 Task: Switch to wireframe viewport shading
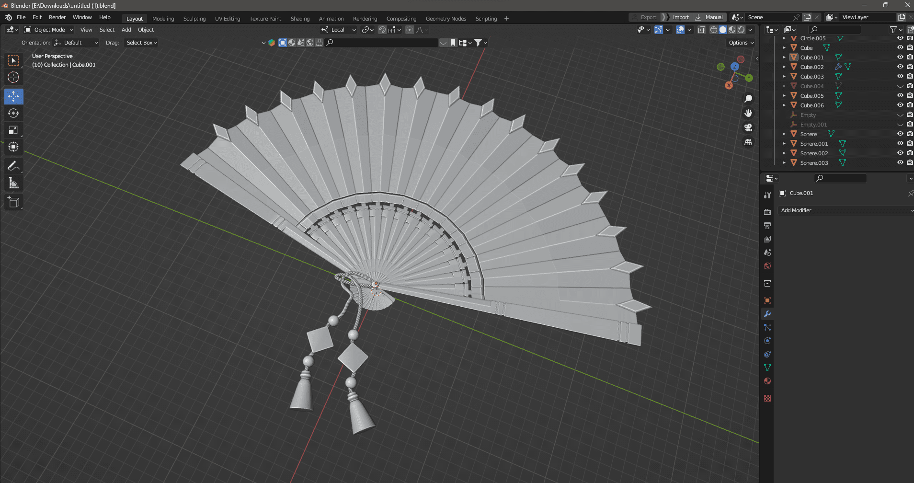point(714,30)
